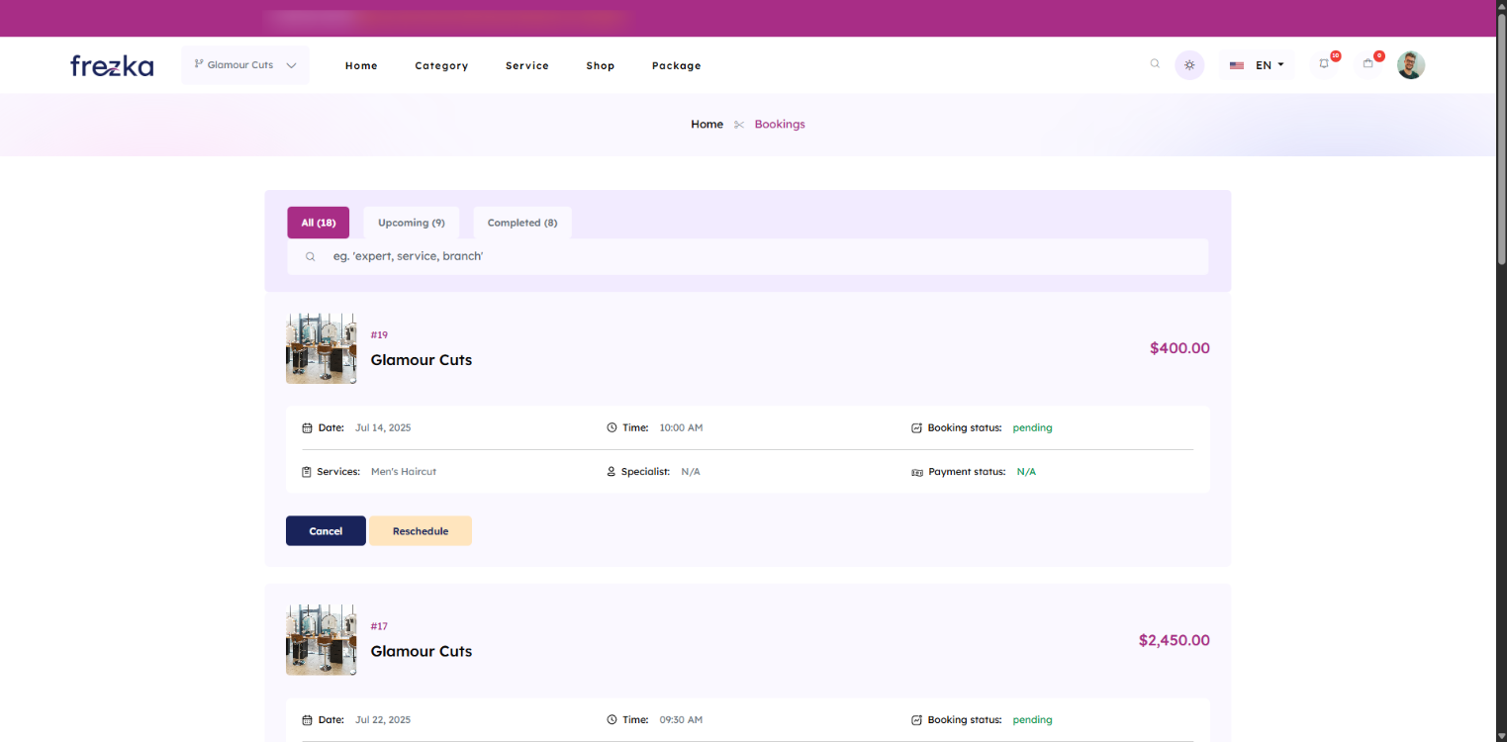Image resolution: width=1507 pixels, height=742 pixels.
Task: Select the All (18) tab
Action: (318, 223)
